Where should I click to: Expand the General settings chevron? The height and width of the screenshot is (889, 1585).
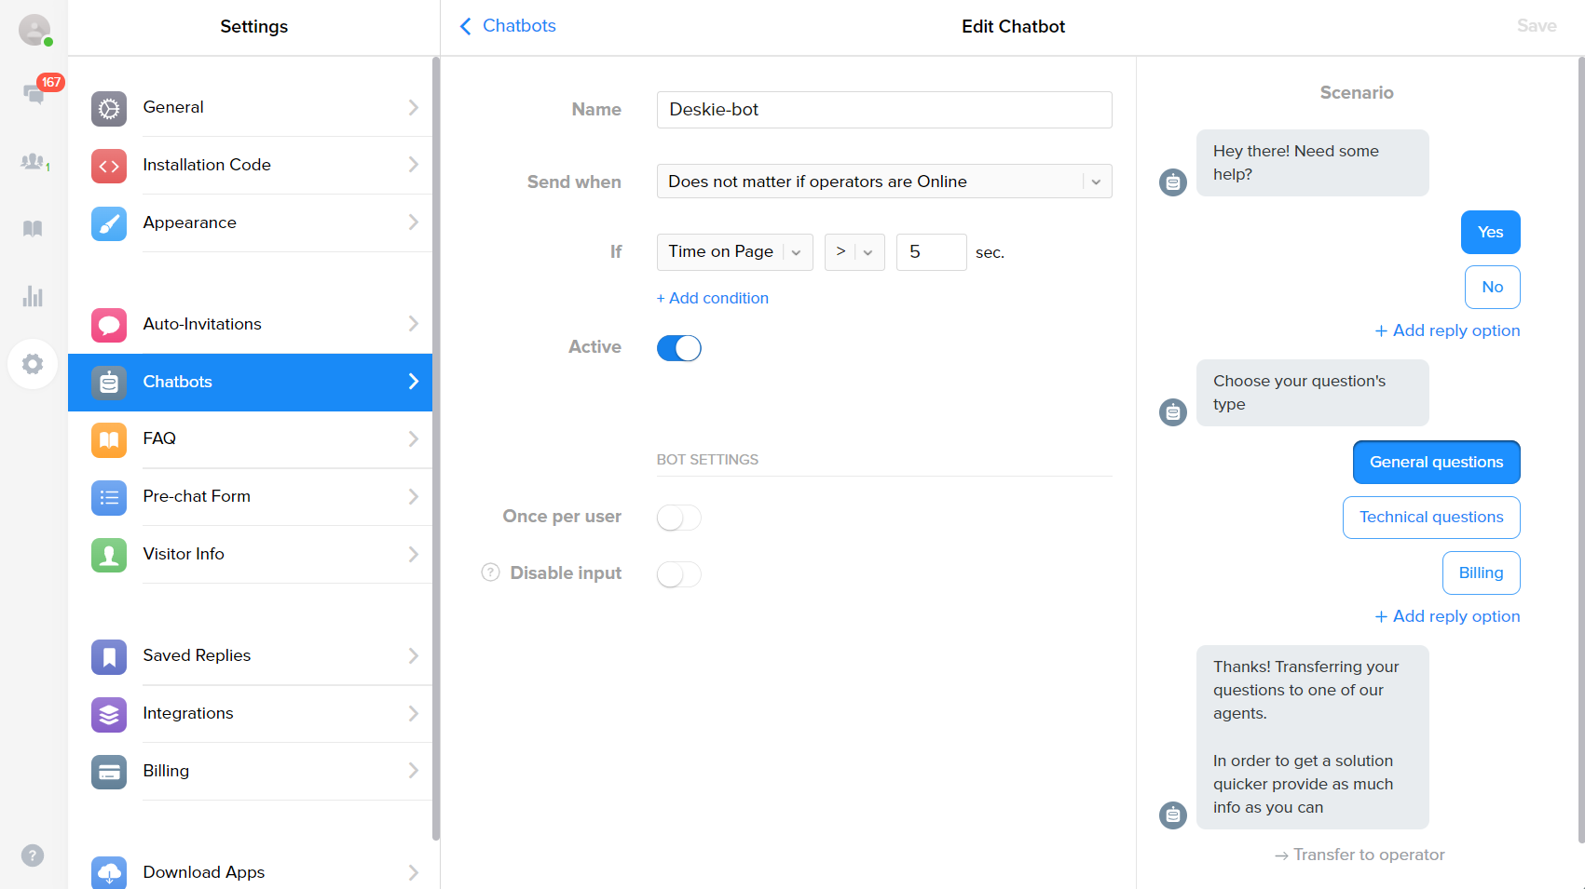[414, 108]
